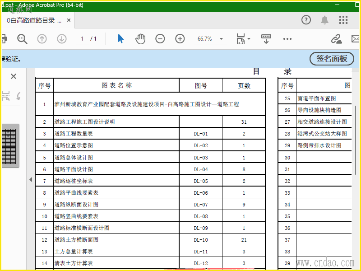Click the text 道路纵断面设计图
Screen dimensions: 361x271
pyautogui.click(x=76, y=205)
